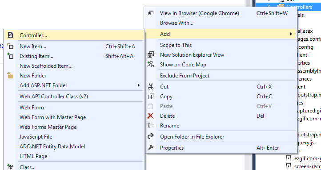Image resolution: width=321 pixels, height=170 pixels.
Task: Click the Existing Item icon
Action: [x=10, y=56]
